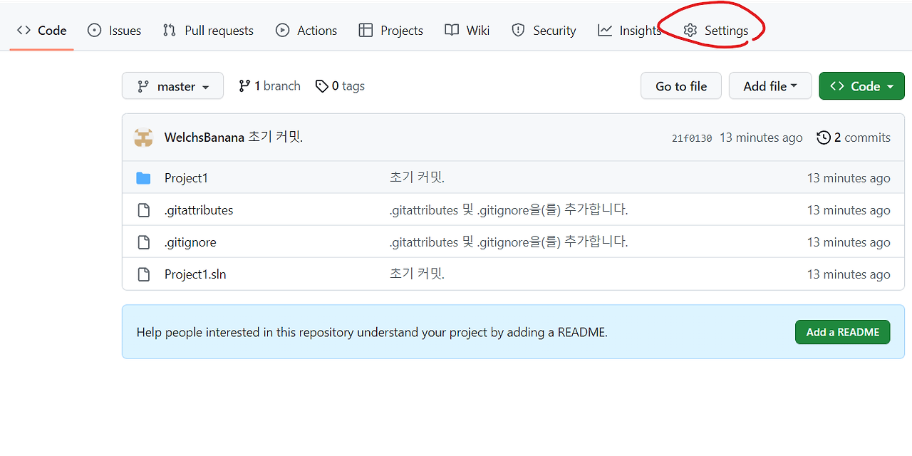Image resolution: width=912 pixels, height=456 pixels.
Task: View the 1 branch link
Action: coord(269,86)
